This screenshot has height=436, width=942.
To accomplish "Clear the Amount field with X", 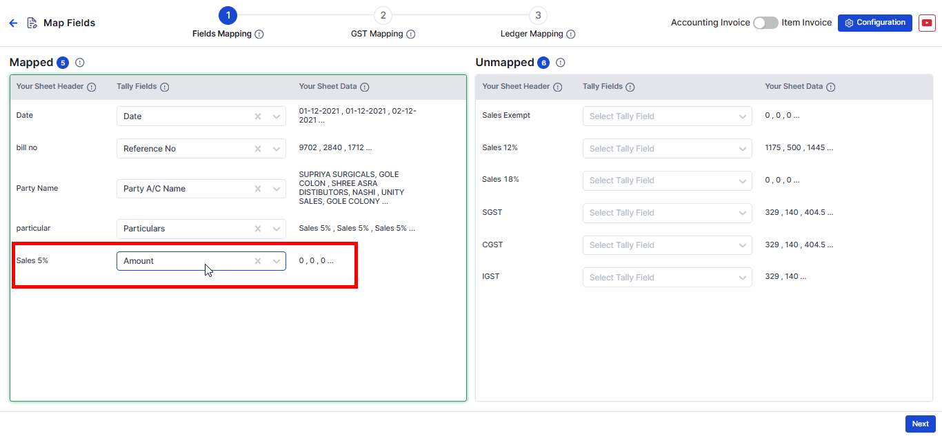I will (x=258, y=261).
